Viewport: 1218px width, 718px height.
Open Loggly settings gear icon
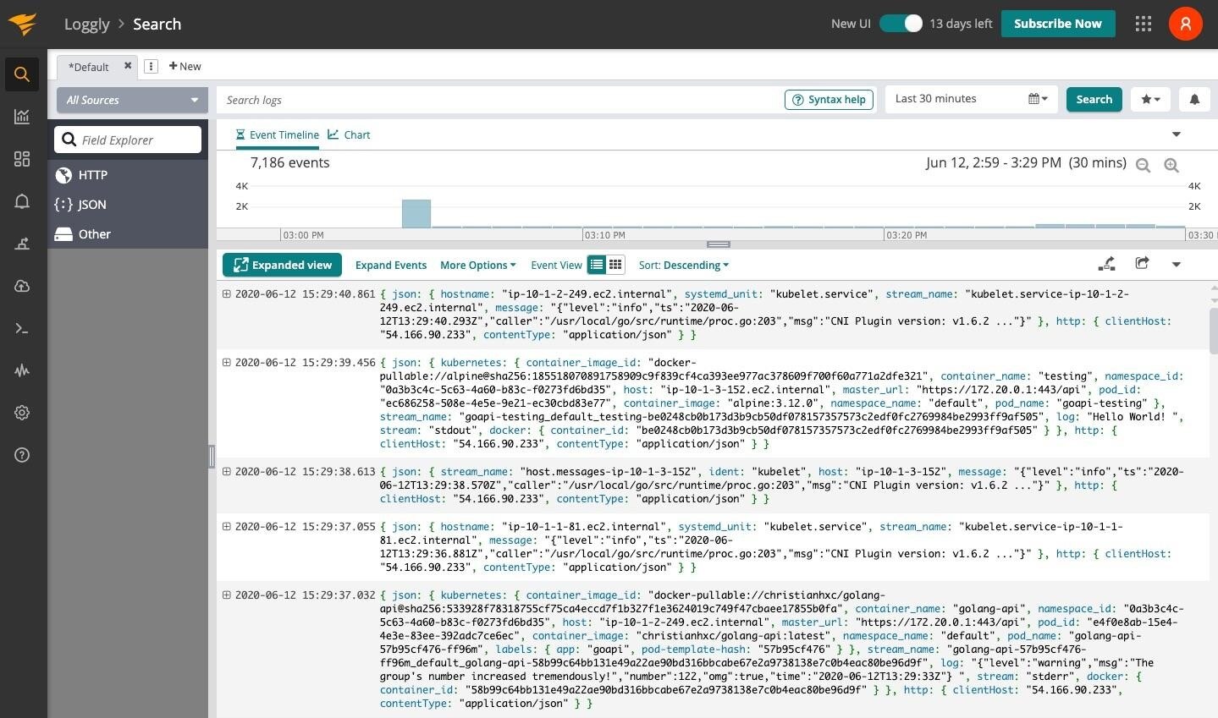[x=21, y=413]
